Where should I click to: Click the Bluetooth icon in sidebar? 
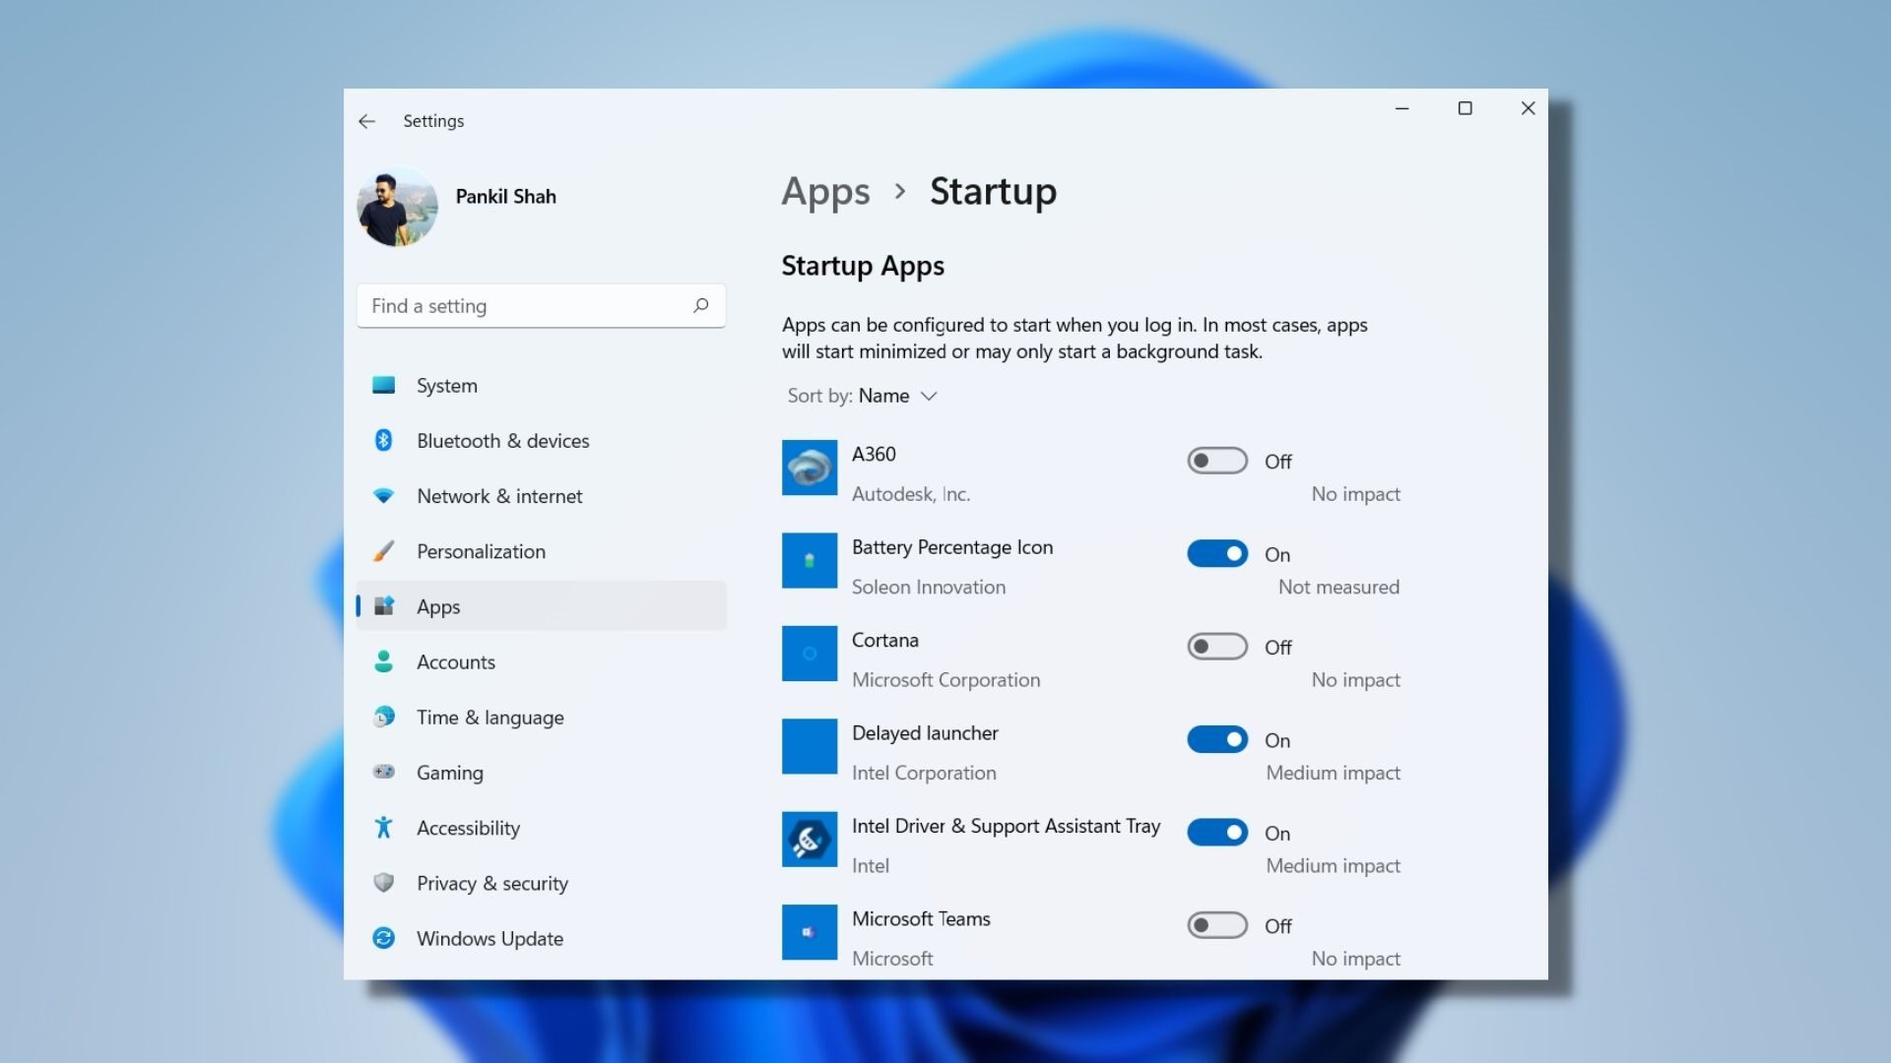(383, 441)
